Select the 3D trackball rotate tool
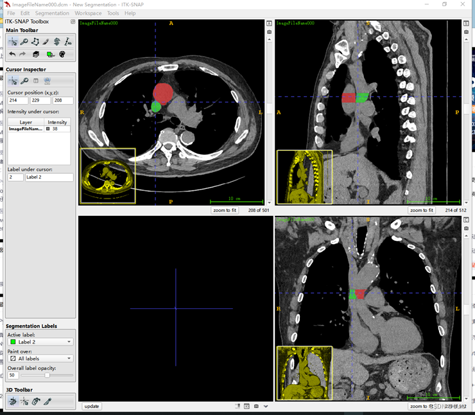Image resolution: width=475 pixels, height=415 pixels. (13, 402)
